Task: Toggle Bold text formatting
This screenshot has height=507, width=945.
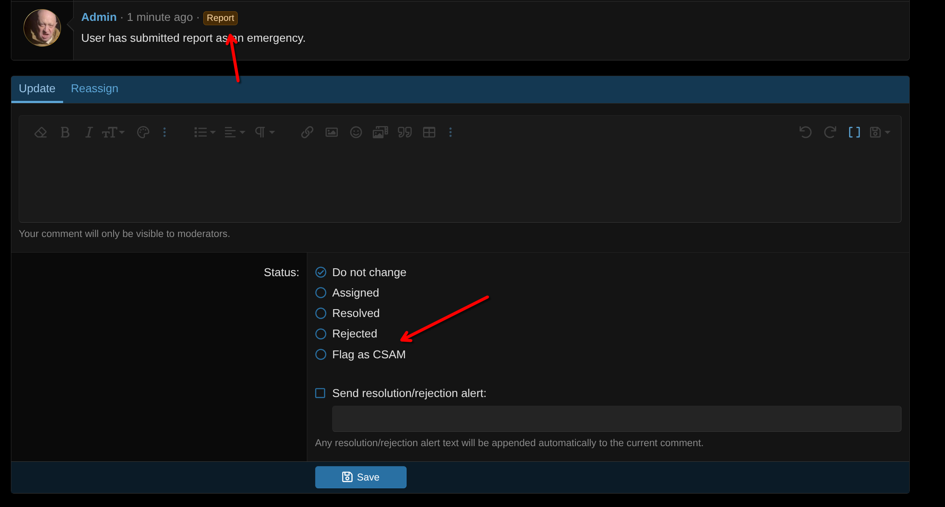Action: 65,132
